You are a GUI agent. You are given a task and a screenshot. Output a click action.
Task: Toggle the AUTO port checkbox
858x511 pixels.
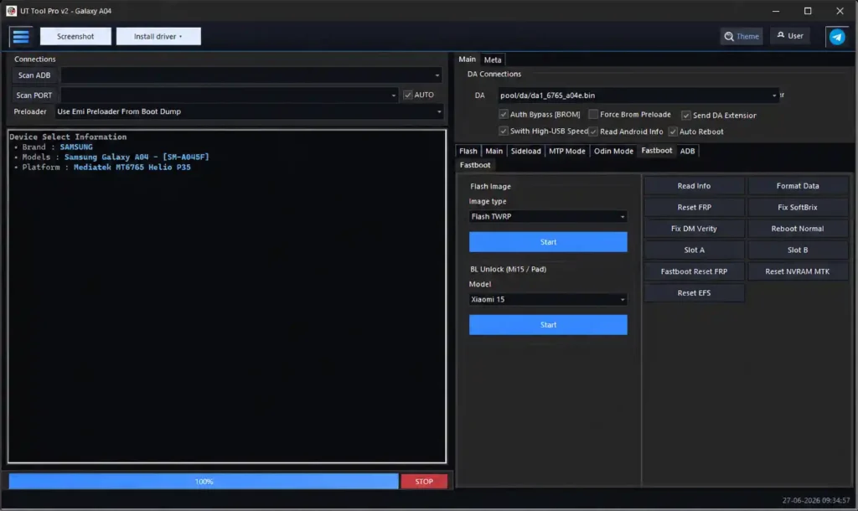click(408, 95)
